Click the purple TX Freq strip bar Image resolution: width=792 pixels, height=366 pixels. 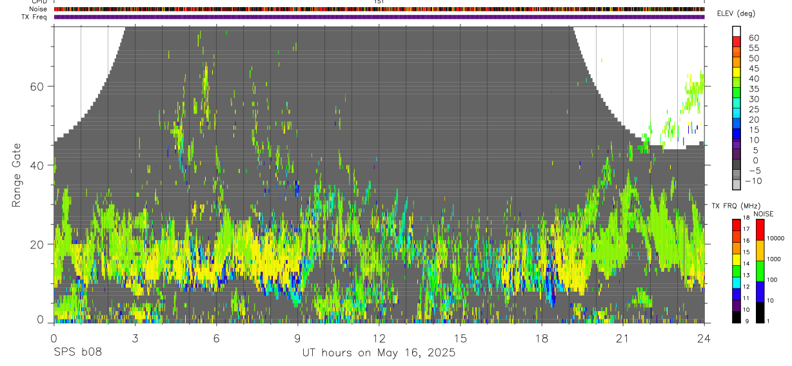coord(379,17)
